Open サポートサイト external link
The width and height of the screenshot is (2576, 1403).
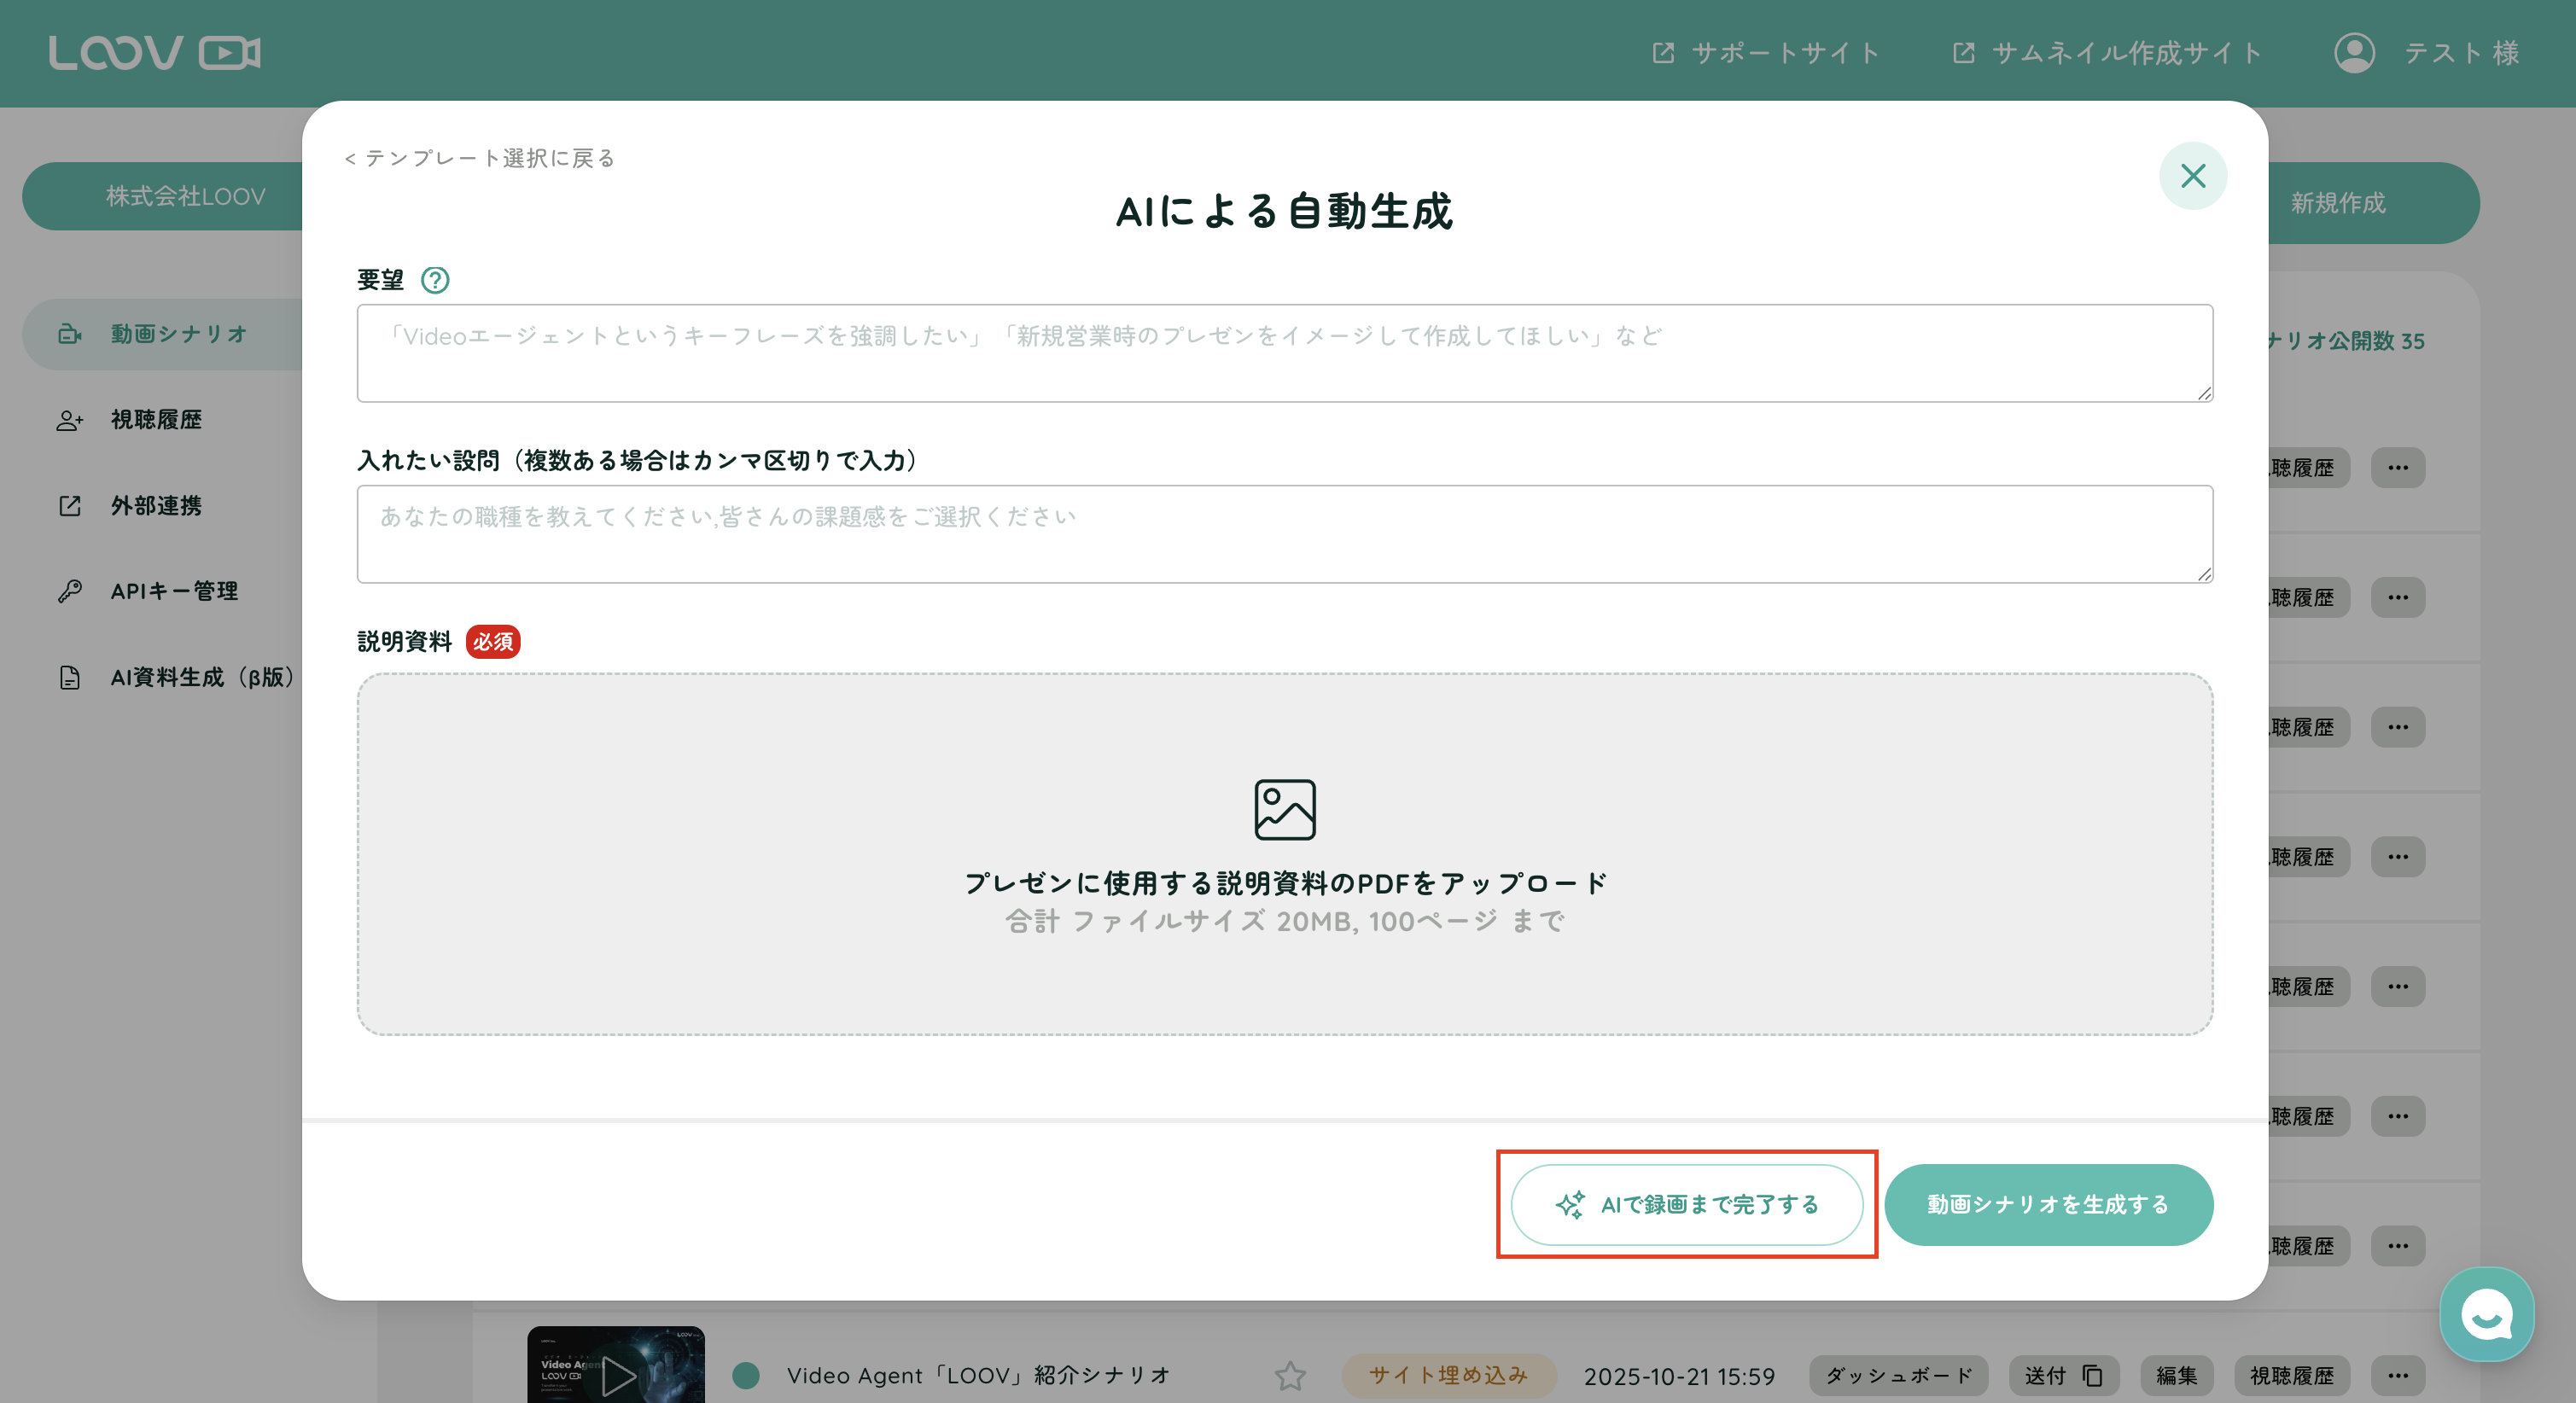click(x=1766, y=53)
